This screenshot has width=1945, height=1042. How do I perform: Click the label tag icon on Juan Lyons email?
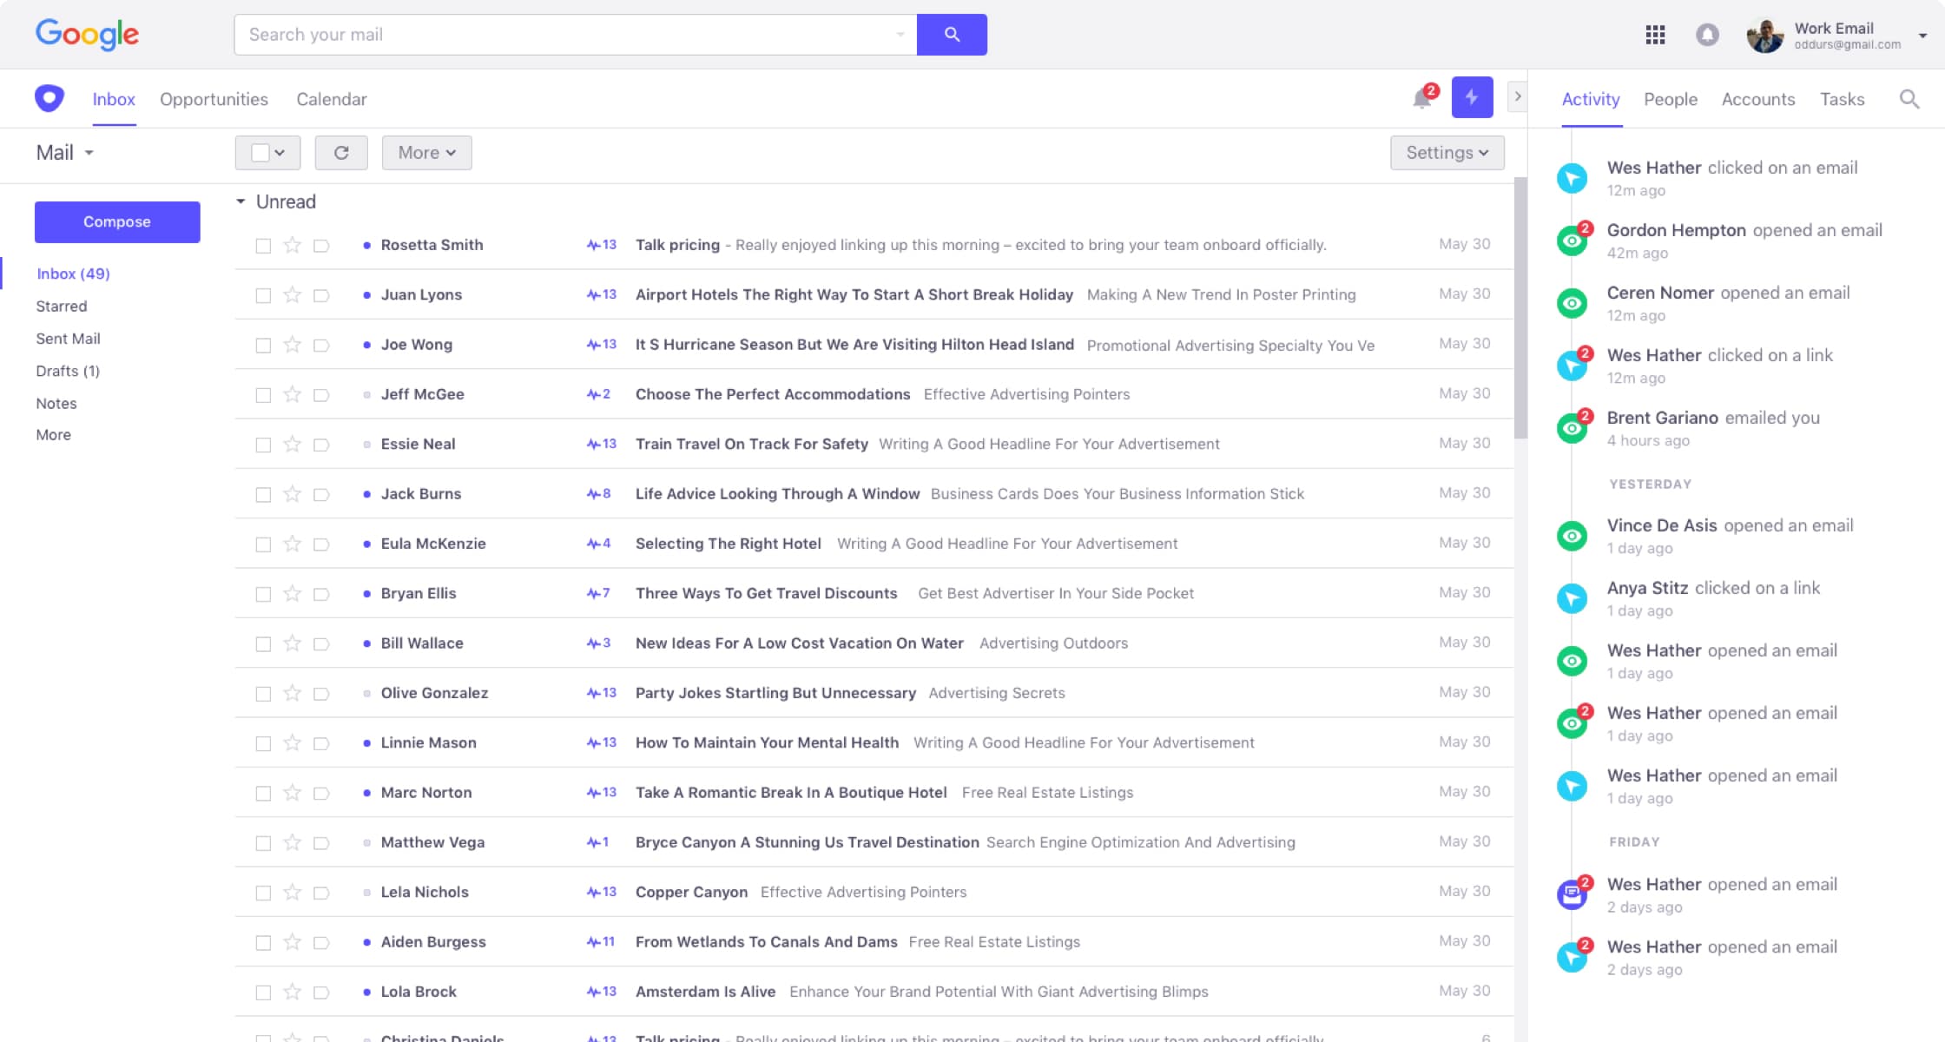pyautogui.click(x=321, y=295)
